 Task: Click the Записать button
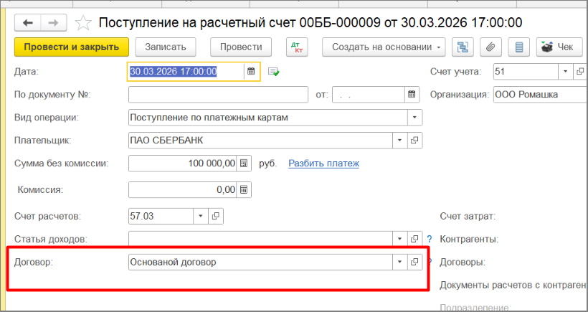coord(166,47)
